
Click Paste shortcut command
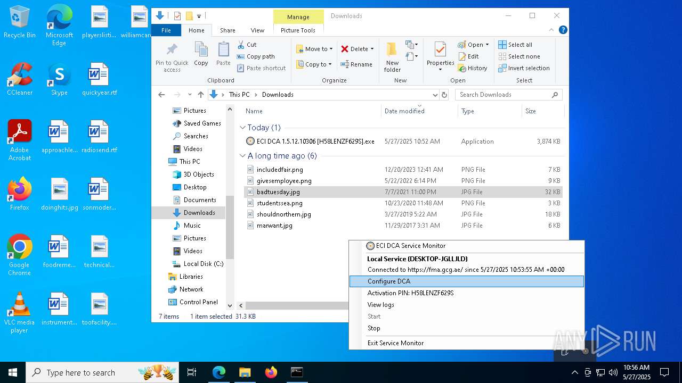pos(261,68)
